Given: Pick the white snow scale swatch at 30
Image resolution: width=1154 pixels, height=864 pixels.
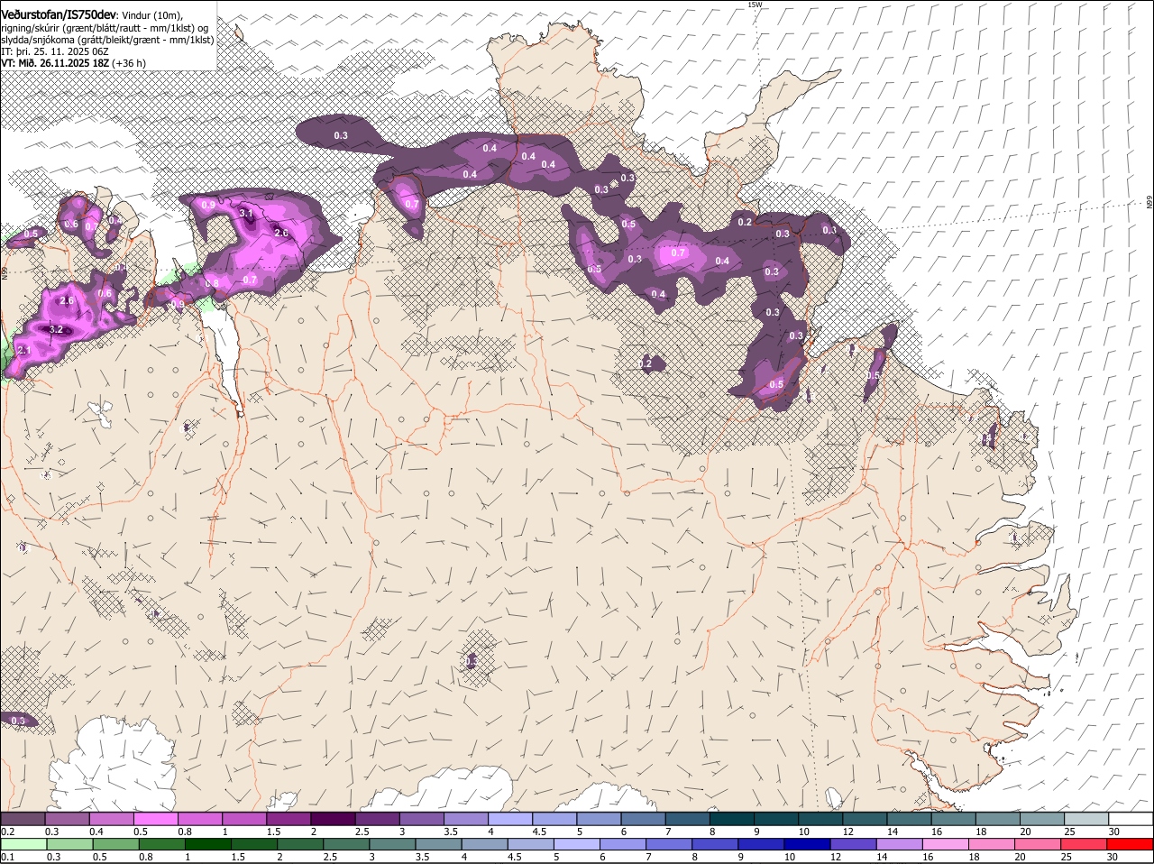Looking at the screenshot, I should [x=1131, y=819].
